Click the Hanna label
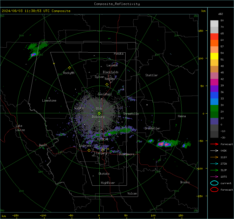This screenshot has height=219, width=234. click(182, 116)
